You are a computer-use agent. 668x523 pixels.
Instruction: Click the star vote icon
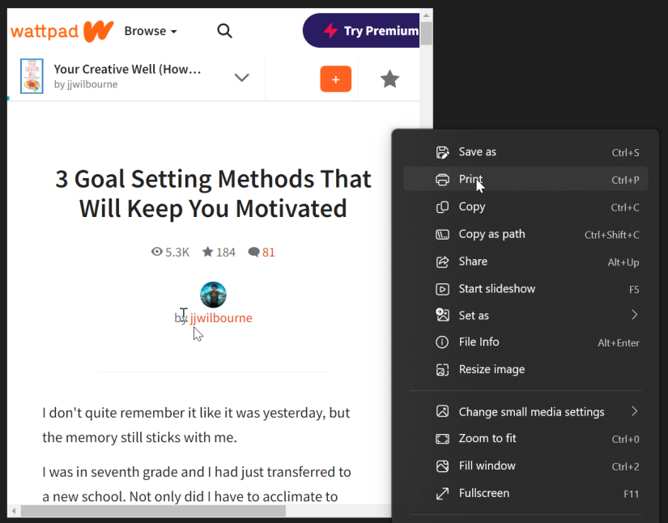pyautogui.click(x=389, y=79)
